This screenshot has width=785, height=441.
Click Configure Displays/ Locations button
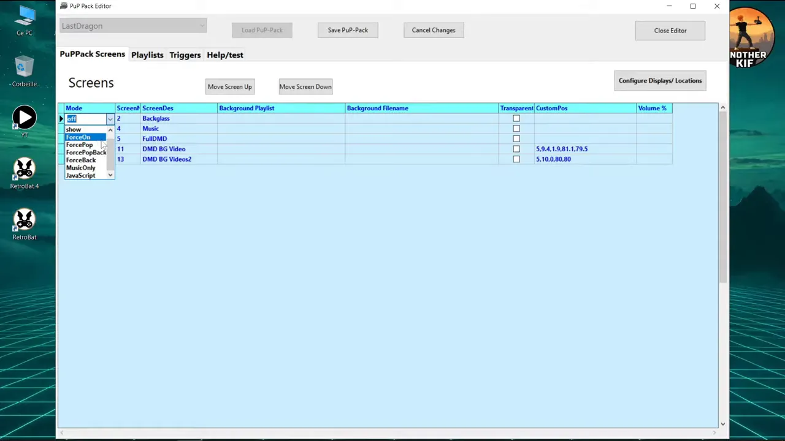(660, 80)
